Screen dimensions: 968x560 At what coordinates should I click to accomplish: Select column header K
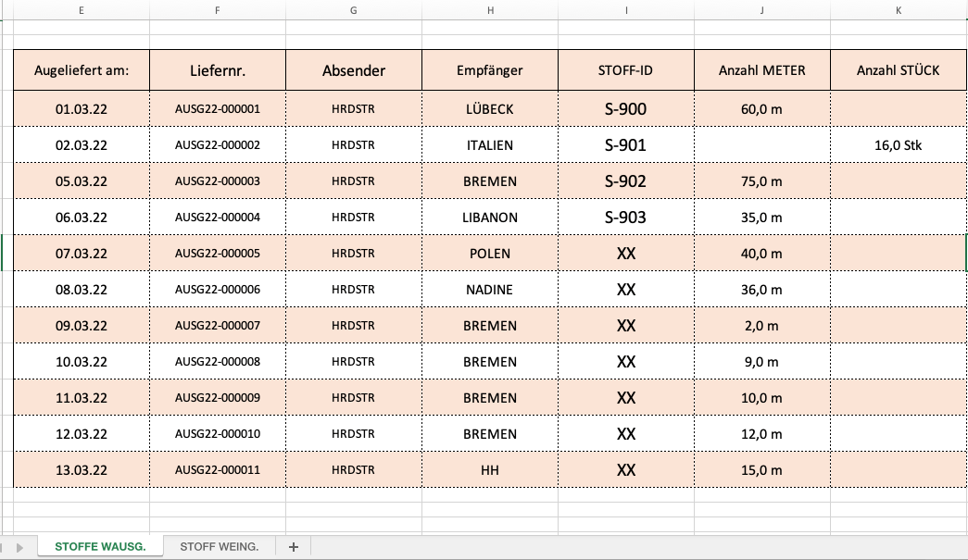(899, 10)
